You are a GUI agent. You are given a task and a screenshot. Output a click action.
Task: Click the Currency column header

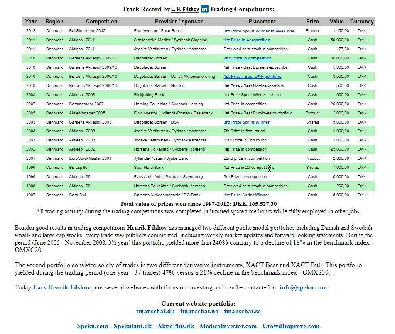tap(362, 22)
